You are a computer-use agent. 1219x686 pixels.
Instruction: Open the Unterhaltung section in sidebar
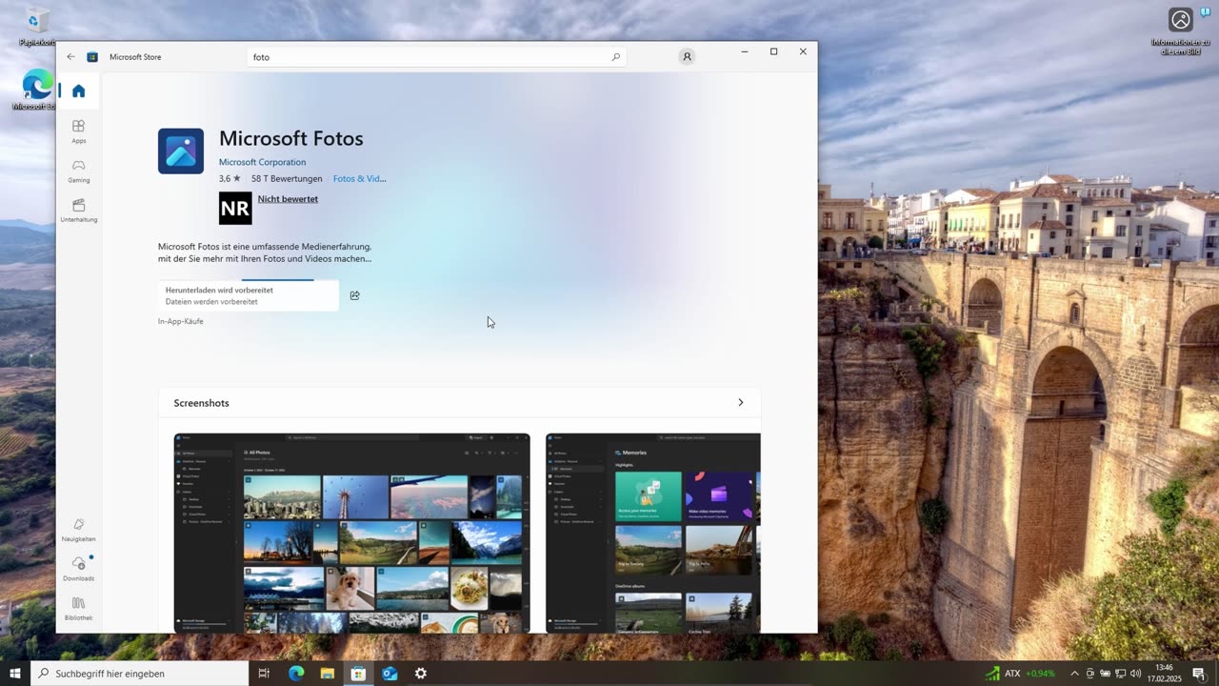(x=78, y=211)
